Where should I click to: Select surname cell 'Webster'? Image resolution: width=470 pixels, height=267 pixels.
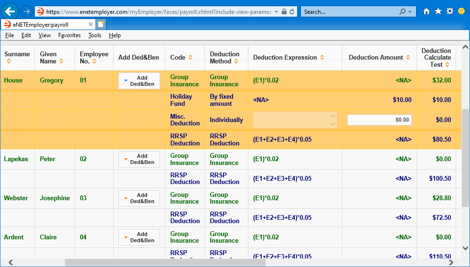pos(16,198)
